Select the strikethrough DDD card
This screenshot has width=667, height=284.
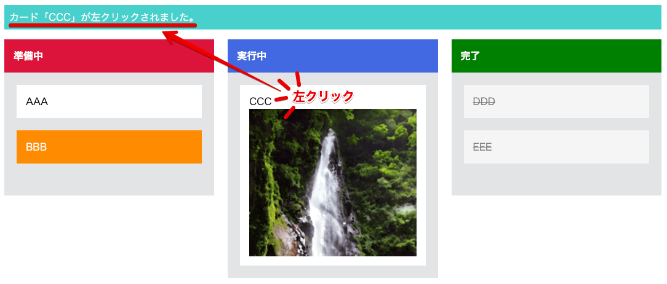click(556, 101)
